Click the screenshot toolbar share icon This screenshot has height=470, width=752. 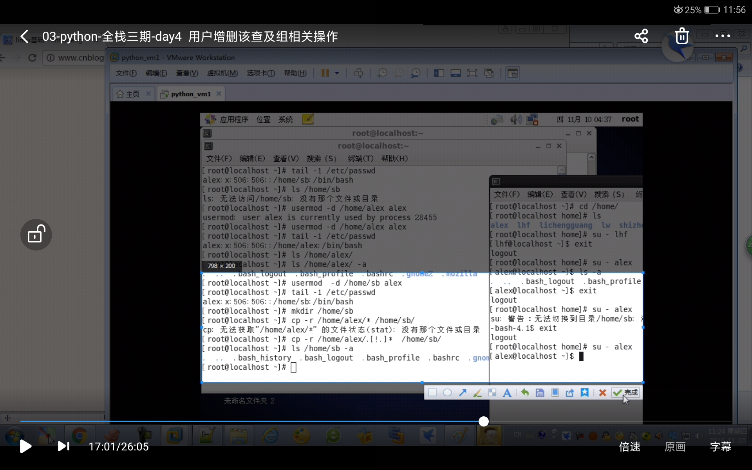569,392
